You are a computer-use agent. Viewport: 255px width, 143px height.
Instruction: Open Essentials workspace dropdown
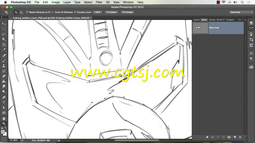(241, 12)
